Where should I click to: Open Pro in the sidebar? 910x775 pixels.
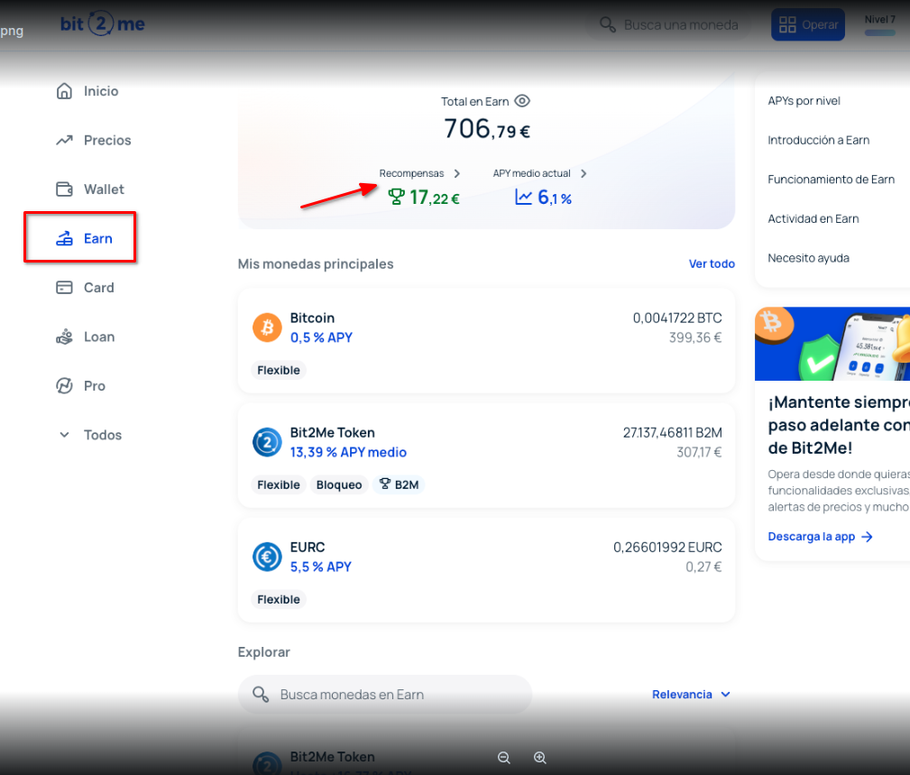click(80, 386)
